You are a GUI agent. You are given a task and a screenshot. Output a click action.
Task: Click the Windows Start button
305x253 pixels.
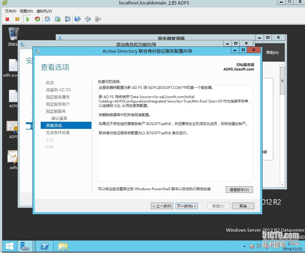click(x=9, y=246)
